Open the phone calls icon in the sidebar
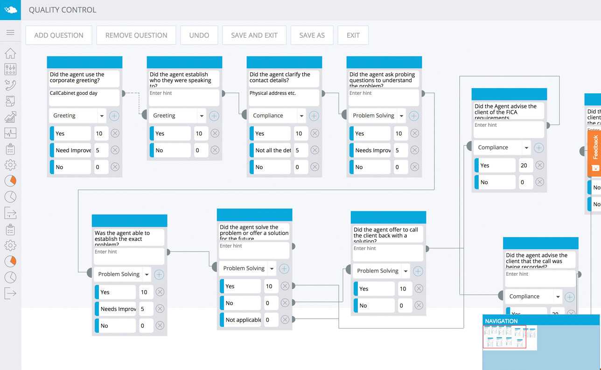This screenshot has height=370, width=601. [x=10, y=85]
